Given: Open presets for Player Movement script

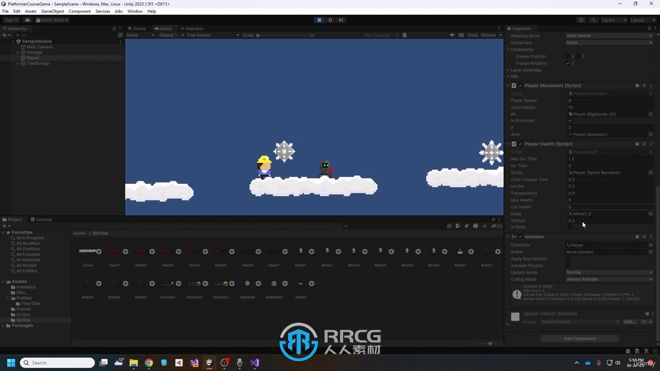Looking at the screenshot, I should pos(644,86).
